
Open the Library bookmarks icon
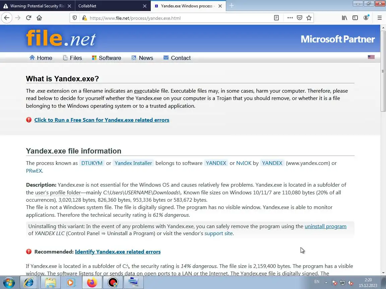344,18
